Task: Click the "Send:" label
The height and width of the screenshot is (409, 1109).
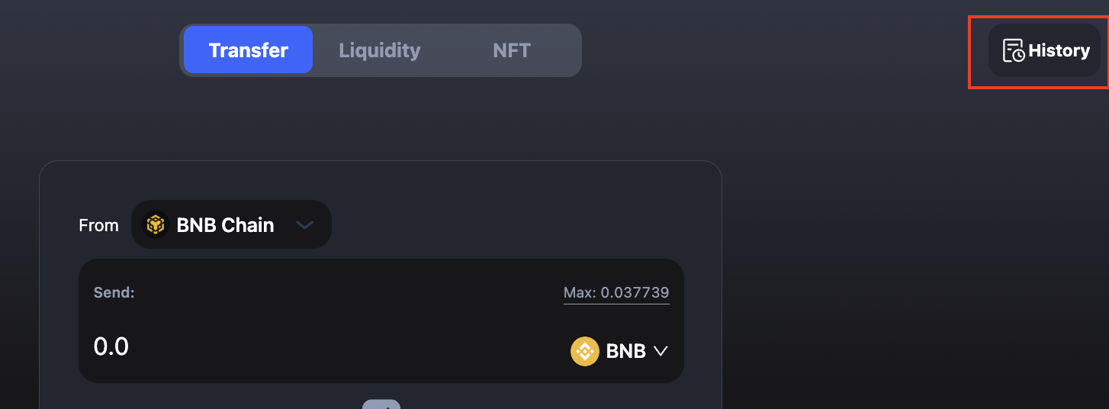Action: click(114, 292)
